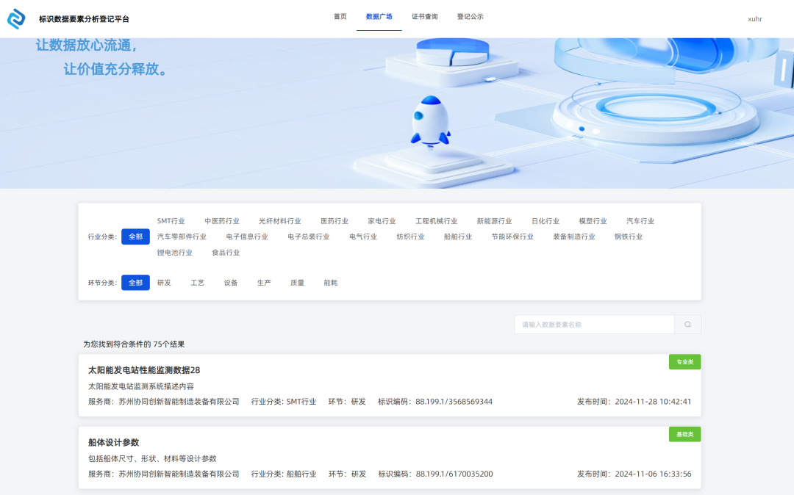Viewport: 794px width, 495px height.
Task: Select 全部 under 行业分类
Action: tap(135, 236)
